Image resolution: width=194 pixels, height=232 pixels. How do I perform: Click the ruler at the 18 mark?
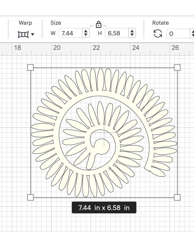tap(17, 48)
